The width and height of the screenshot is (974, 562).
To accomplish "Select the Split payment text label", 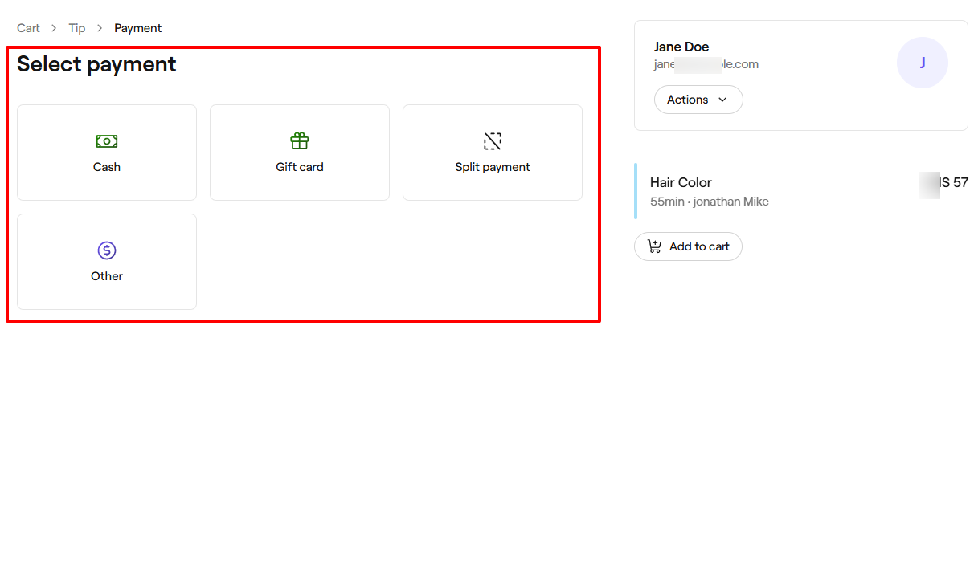I will tap(493, 167).
